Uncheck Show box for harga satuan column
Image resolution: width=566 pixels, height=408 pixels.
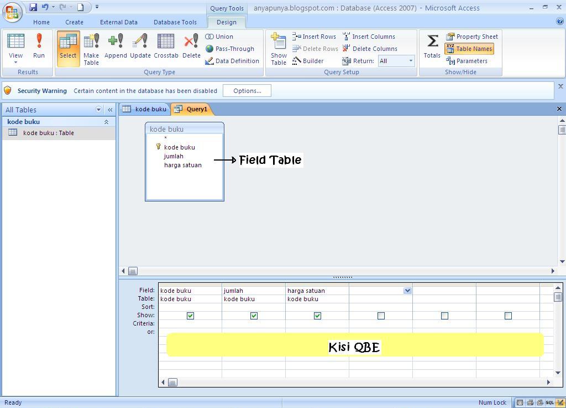(x=317, y=316)
